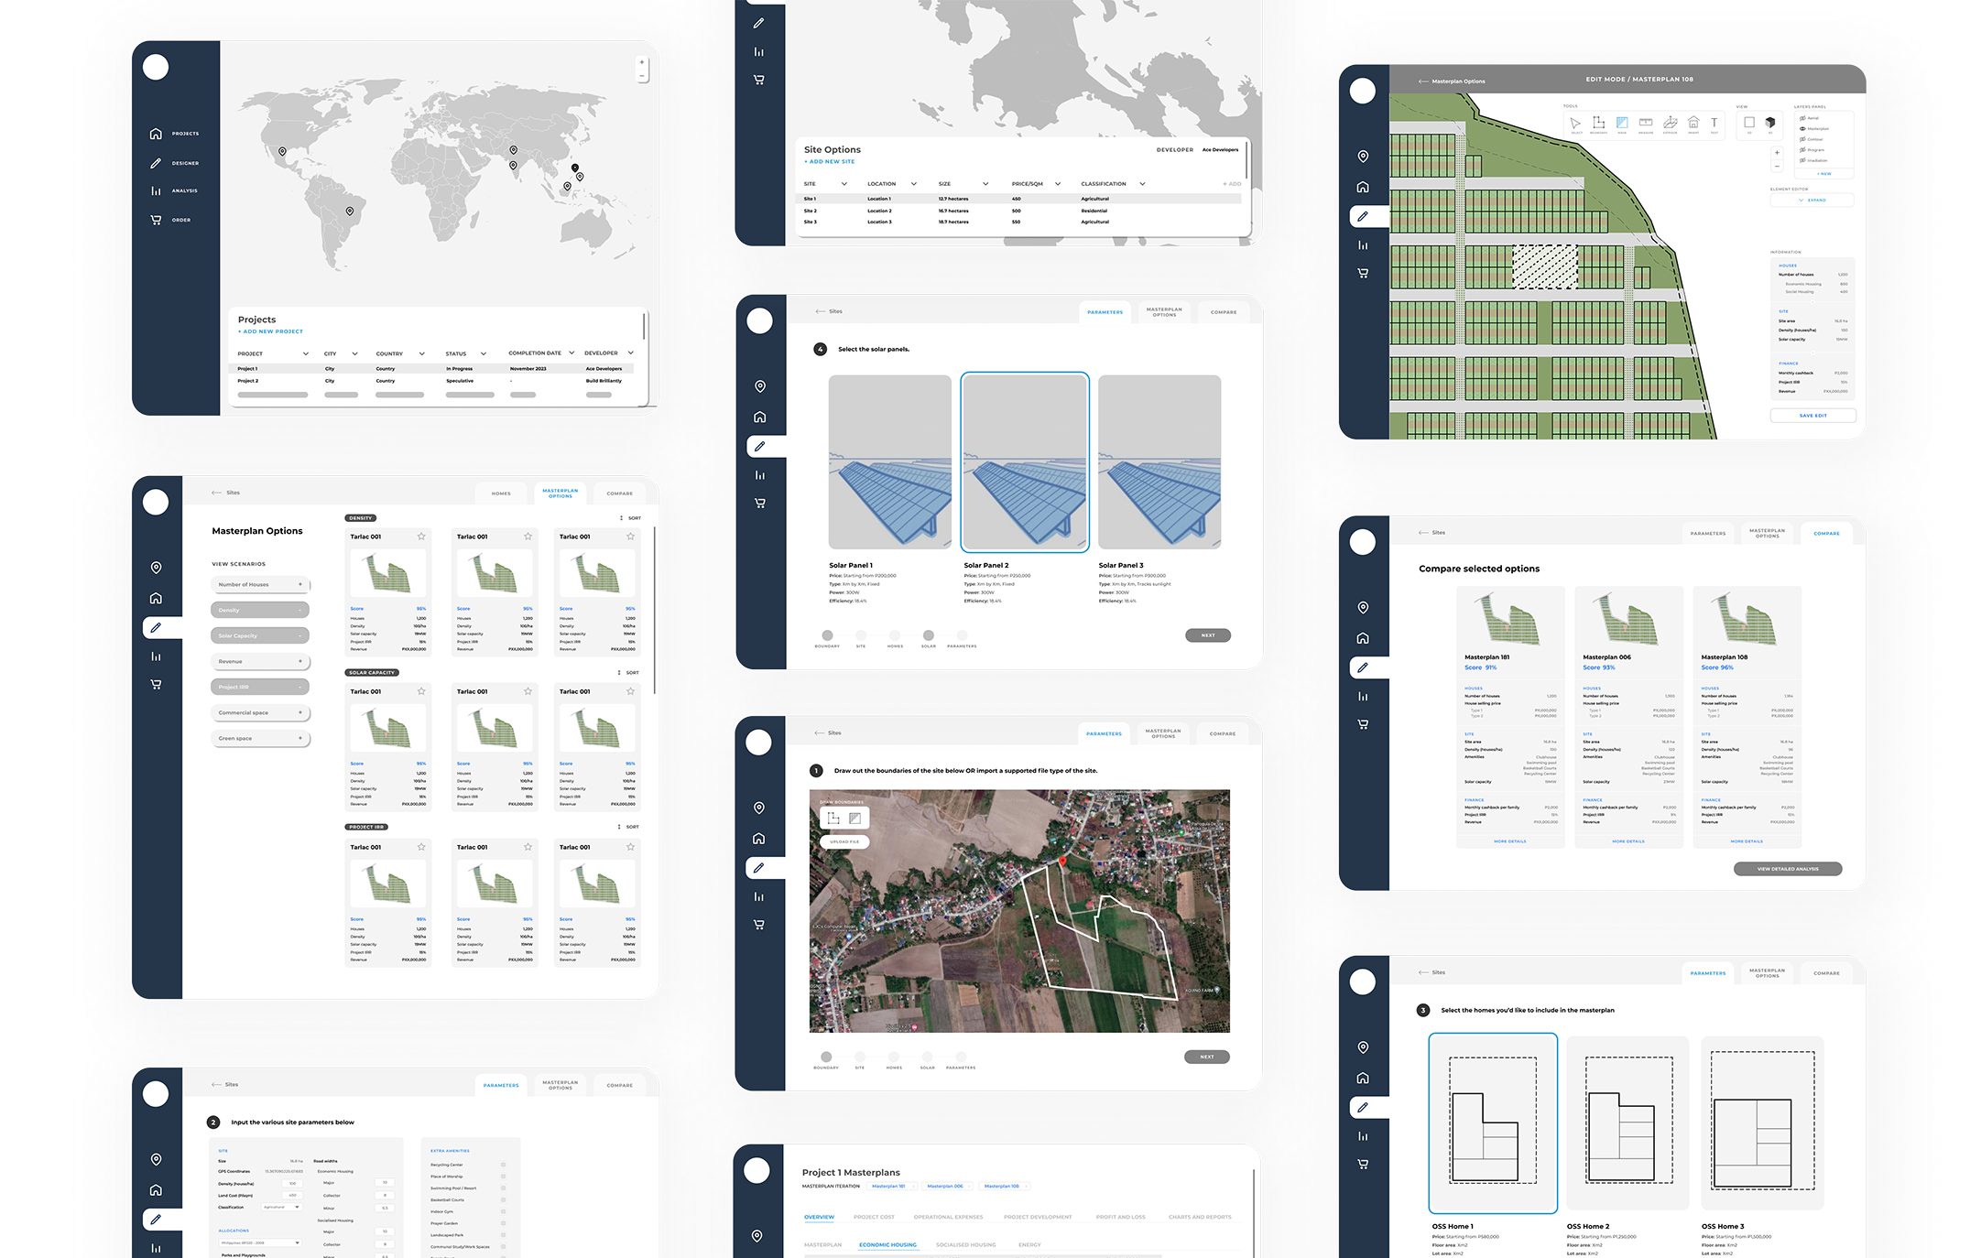1981x1258 pixels.
Task: Toggle Irradiation layer visibility in Layers Panel
Action: tap(1802, 160)
